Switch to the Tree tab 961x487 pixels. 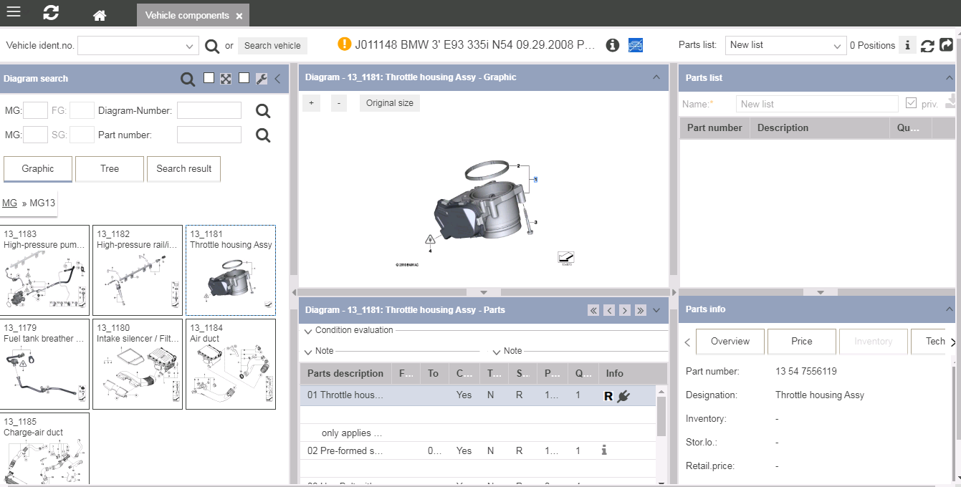pyautogui.click(x=110, y=169)
